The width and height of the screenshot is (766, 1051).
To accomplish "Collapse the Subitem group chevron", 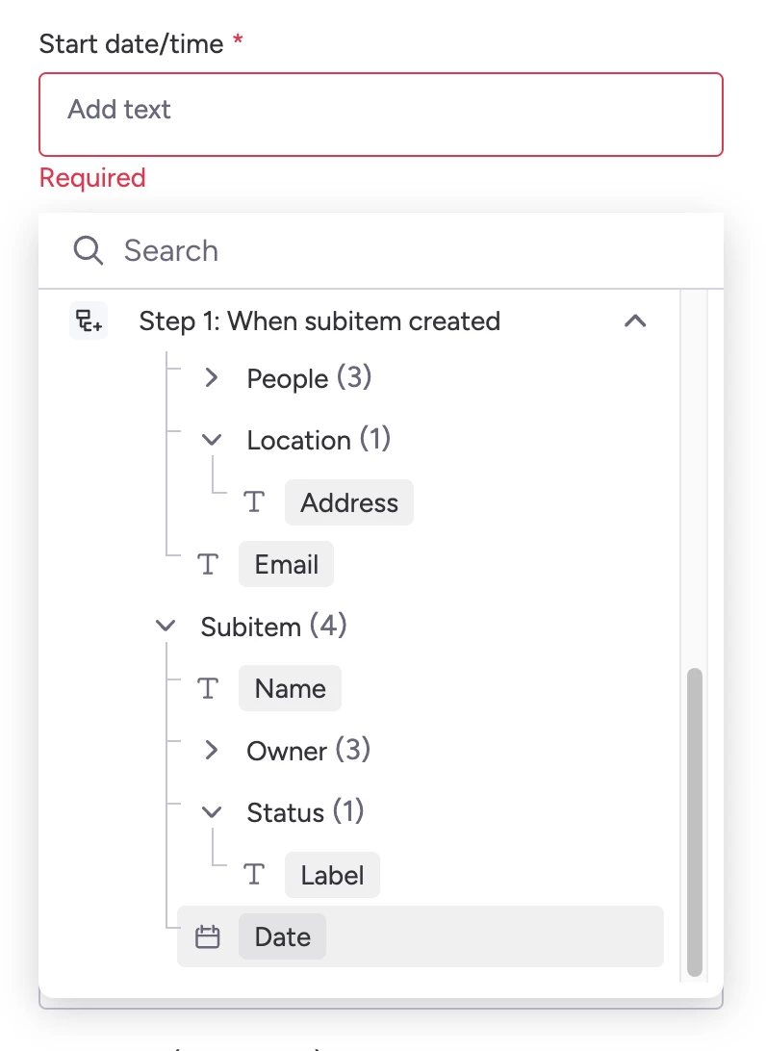I will point(166,627).
